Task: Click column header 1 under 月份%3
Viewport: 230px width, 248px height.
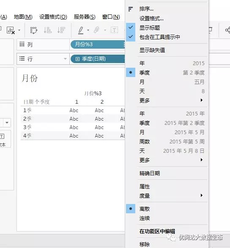Action: 77,102
